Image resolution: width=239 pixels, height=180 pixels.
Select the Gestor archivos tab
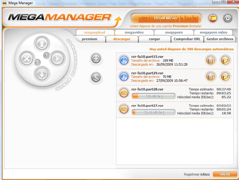point(220,39)
